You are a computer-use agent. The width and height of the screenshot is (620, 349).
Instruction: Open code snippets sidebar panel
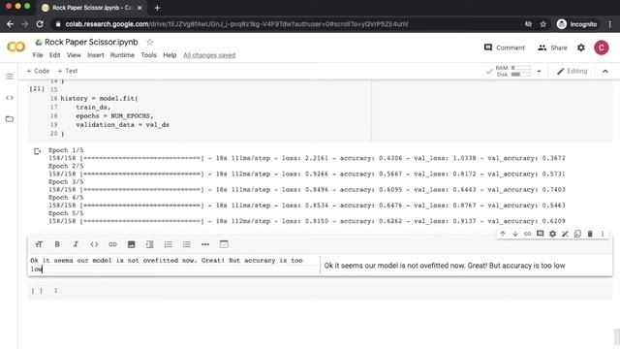[10, 98]
